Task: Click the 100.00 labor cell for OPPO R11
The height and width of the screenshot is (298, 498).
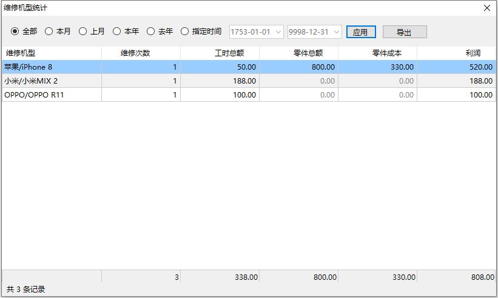Action: pos(220,94)
